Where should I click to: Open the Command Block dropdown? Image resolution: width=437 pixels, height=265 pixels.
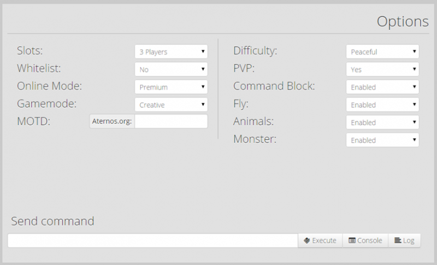[382, 87]
